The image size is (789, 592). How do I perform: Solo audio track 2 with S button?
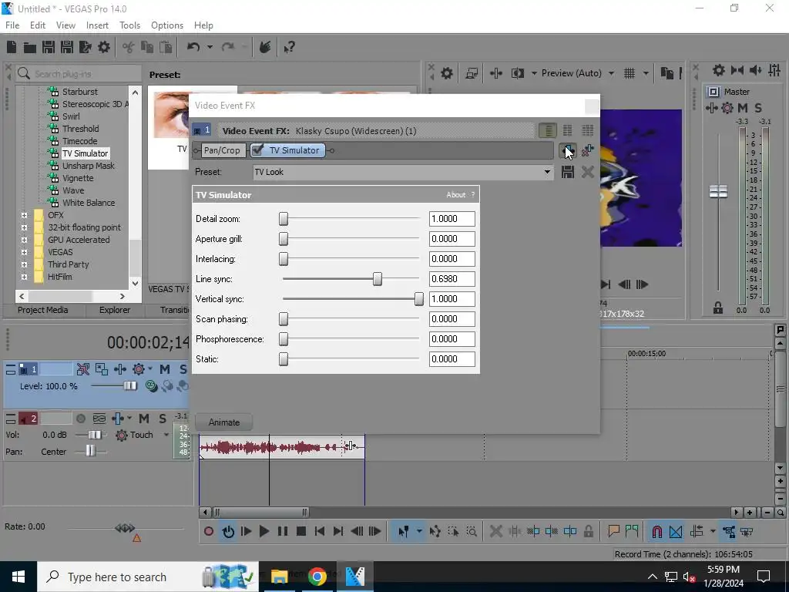pos(163,419)
